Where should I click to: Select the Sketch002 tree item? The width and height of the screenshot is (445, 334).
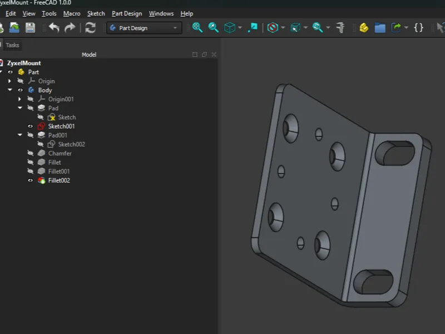tap(72, 144)
